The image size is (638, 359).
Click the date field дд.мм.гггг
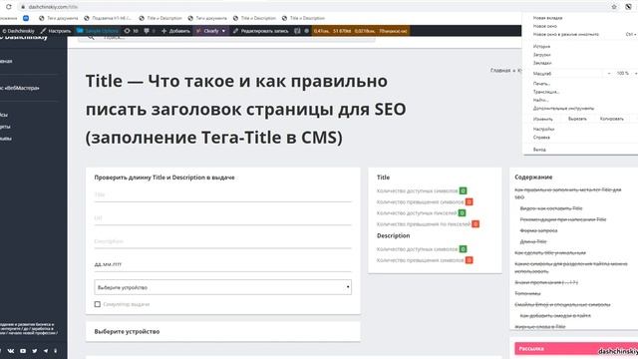[222, 264]
